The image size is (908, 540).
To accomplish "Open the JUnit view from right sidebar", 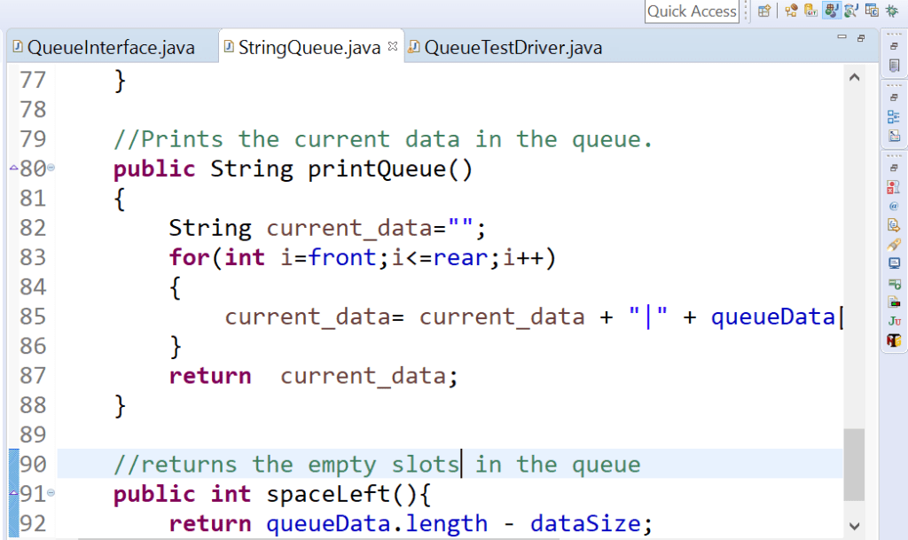I will pos(895,320).
